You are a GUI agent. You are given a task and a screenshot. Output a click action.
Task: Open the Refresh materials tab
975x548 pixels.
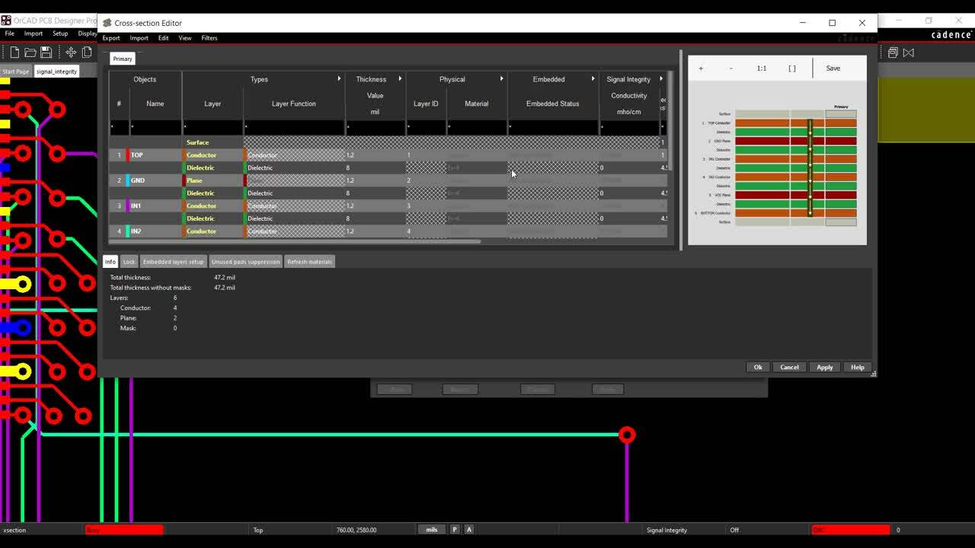tap(309, 262)
